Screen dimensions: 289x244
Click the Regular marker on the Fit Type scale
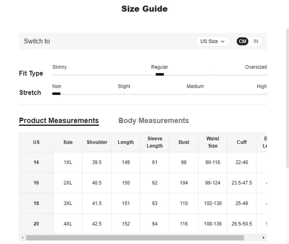point(160,74)
